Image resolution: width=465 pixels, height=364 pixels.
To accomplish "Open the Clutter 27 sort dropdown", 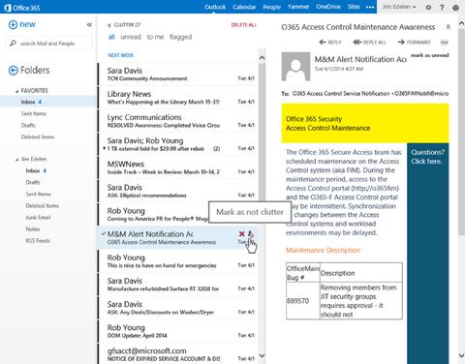I will point(124,25).
